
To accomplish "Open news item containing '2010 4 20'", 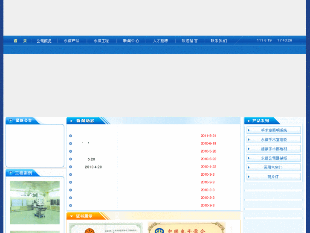I will pos(93,167).
